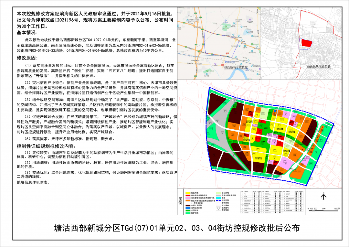Screen dimensions: 349x247
Task: Click the map scale bar showing 1000米
Action: click(324, 210)
